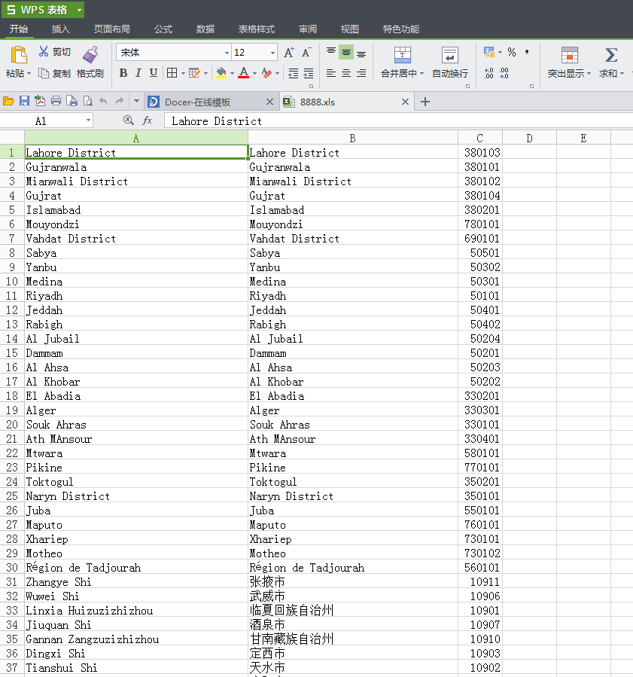Click the clear formatting eraser icon
Image resolution: width=633 pixels, height=677 pixels.
point(266,73)
